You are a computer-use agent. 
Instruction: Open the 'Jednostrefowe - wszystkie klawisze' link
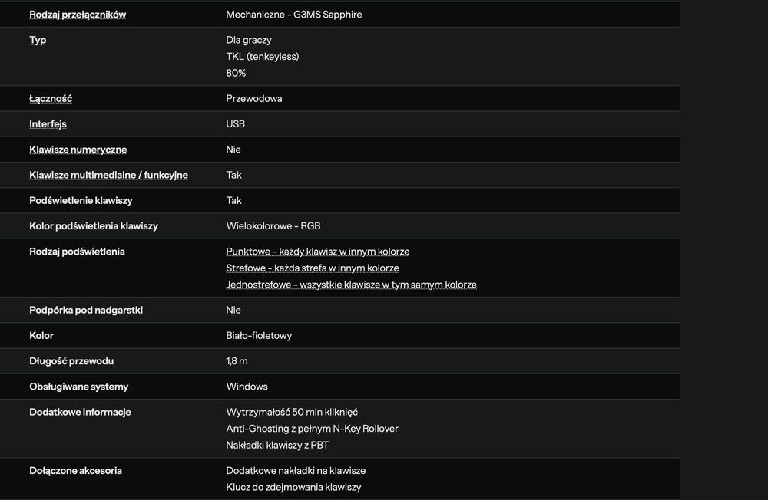[x=351, y=285]
